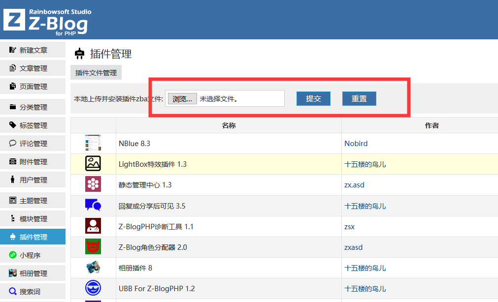Open 附件管理 in sidebar
The height and width of the screenshot is (302, 498).
tap(33, 161)
